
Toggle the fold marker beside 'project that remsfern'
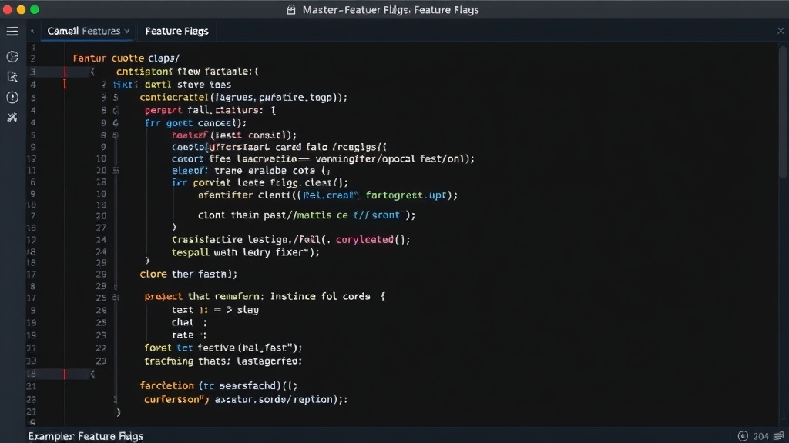click(116, 298)
